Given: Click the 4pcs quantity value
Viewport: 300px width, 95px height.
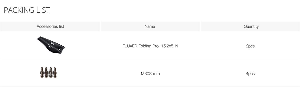Looking at the screenshot, I should coord(250,74).
